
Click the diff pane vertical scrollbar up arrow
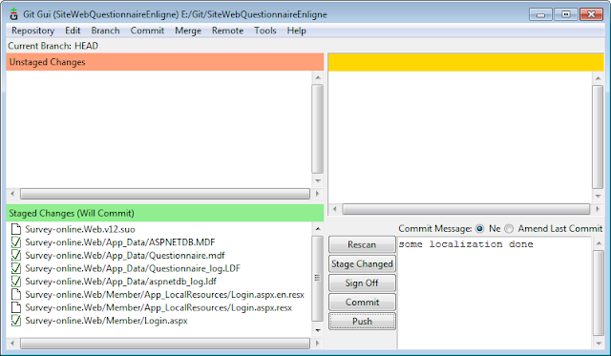[598, 78]
